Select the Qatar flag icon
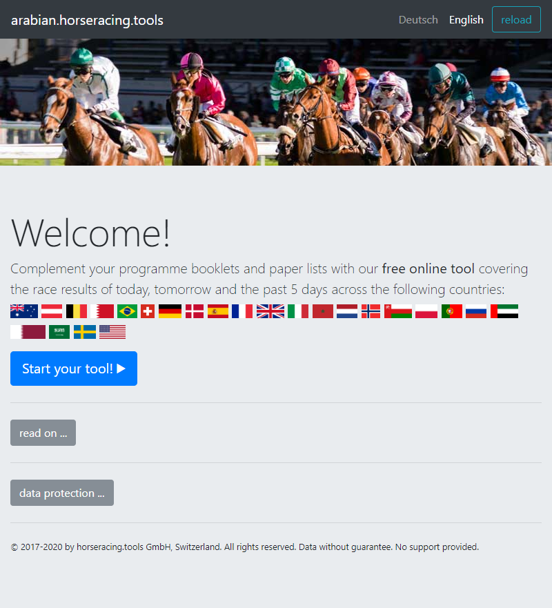Viewport: 552px width, 608px height. [27, 332]
